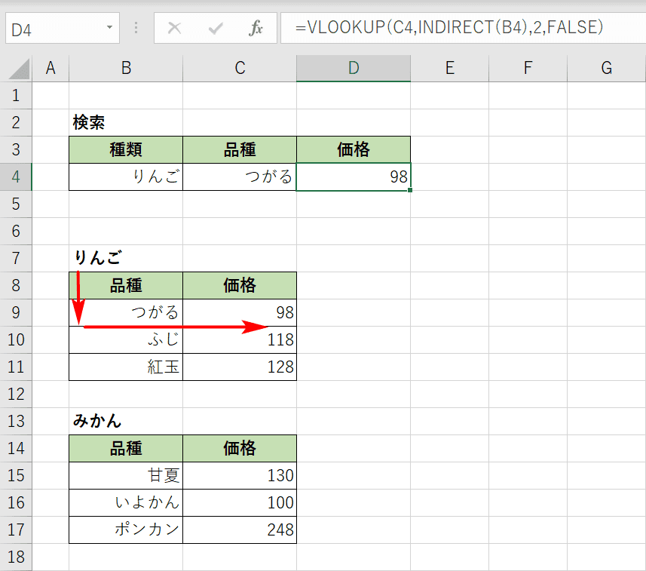Select column E header
This screenshot has width=646, height=571.
tap(450, 68)
